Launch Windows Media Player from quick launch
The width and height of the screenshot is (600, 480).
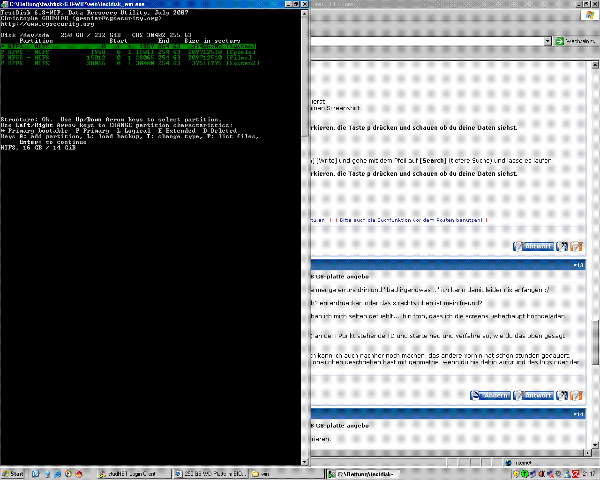click(68, 474)
